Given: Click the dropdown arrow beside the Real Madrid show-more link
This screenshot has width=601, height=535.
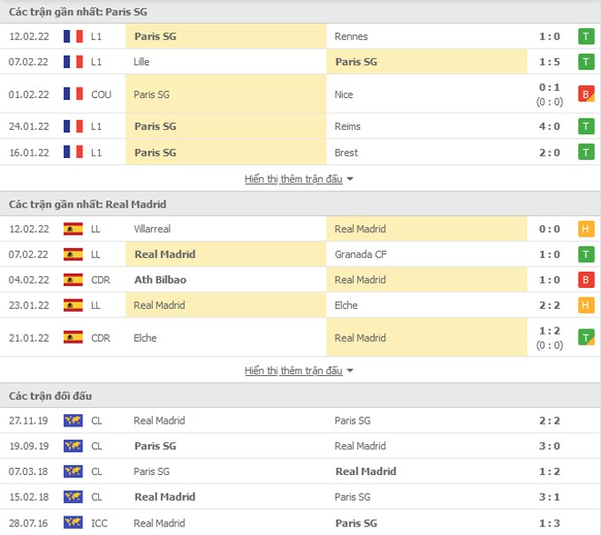Looking at the screenshot, I should click(x=350, y=371).
